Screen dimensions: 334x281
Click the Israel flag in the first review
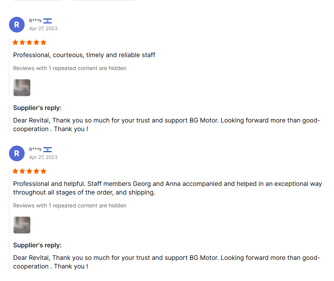pos(47,21)
